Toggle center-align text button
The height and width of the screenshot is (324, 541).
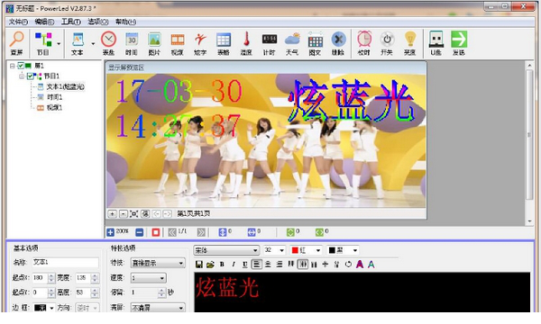pos(268,265)
